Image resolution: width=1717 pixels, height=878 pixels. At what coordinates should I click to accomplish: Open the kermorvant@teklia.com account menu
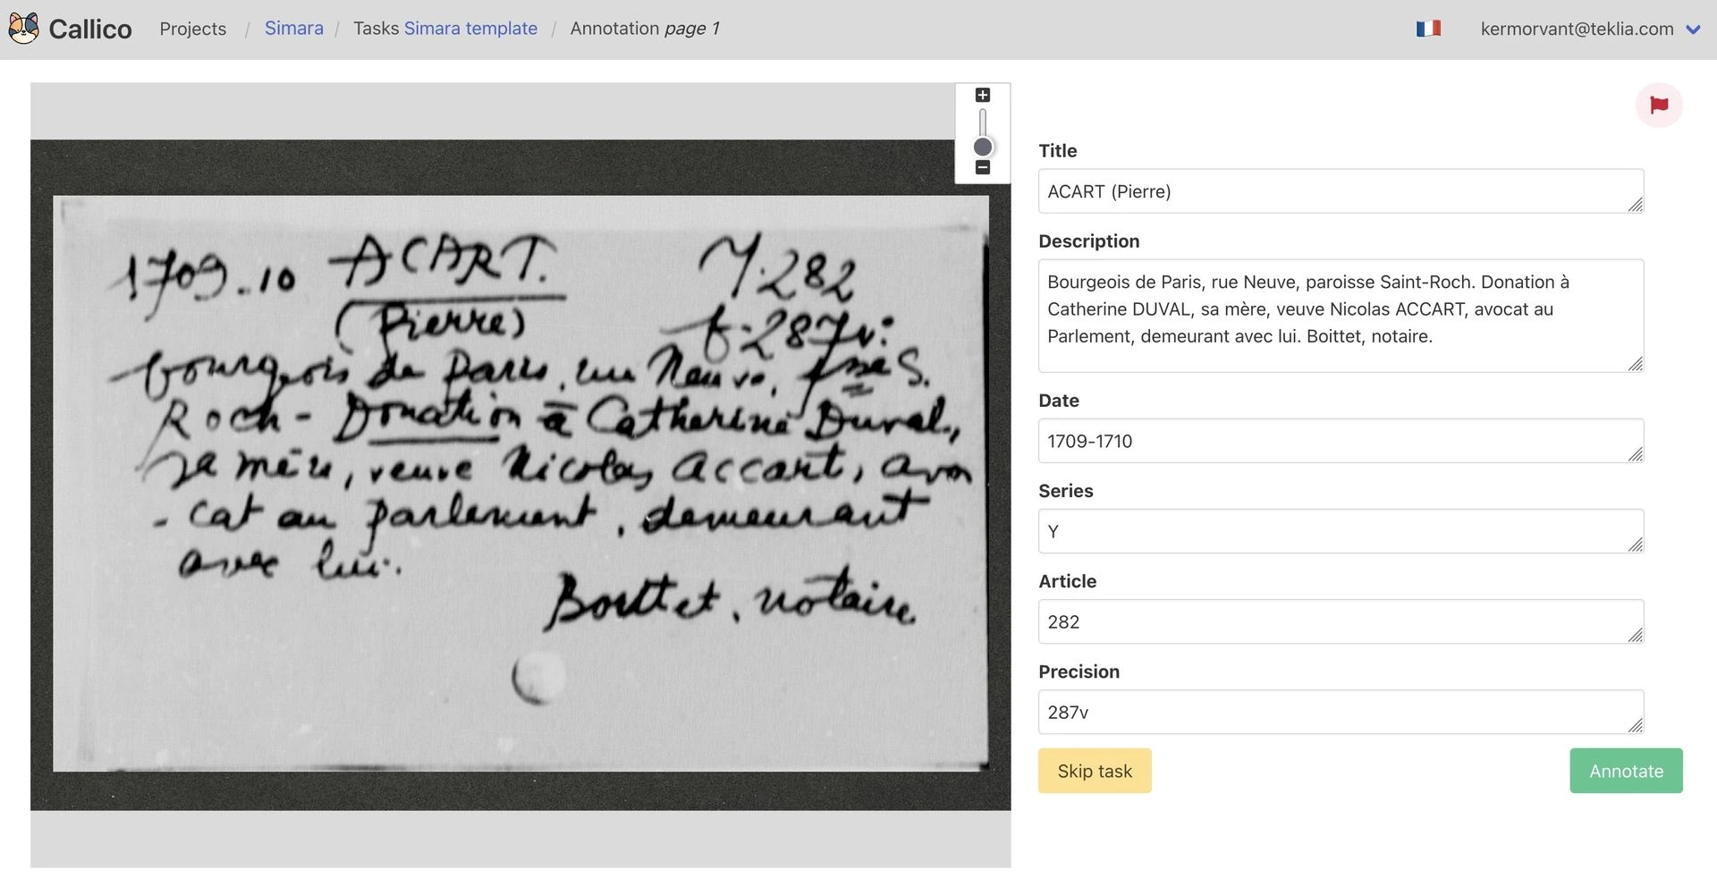1577,29
